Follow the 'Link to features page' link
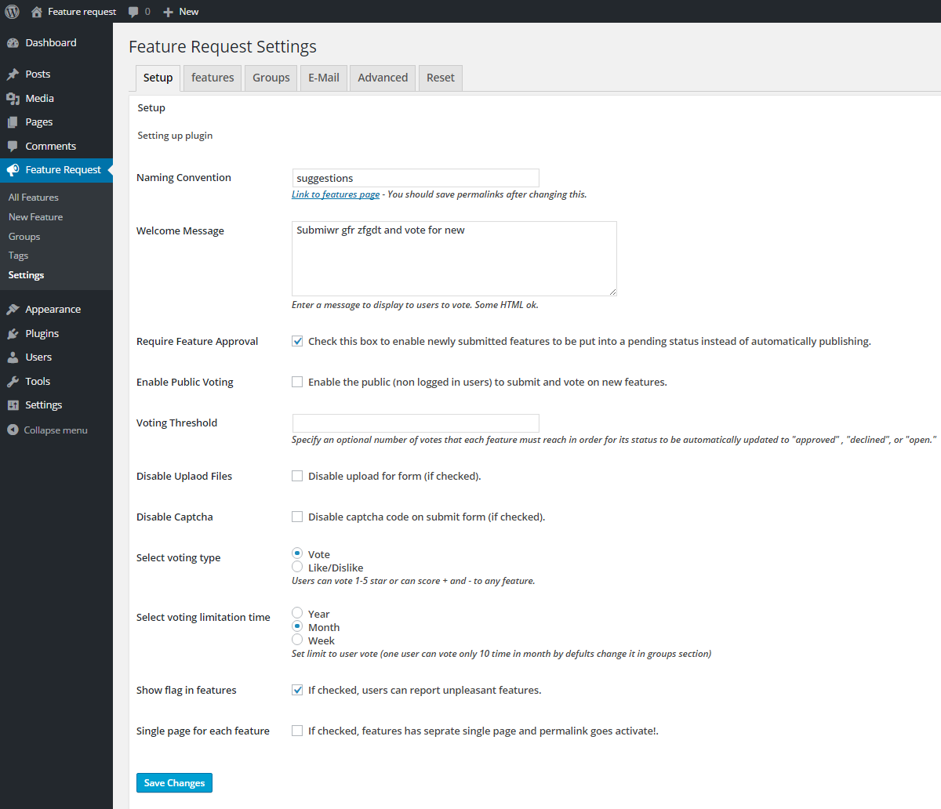Viewport: 941px width, 809px height. (x=336, y=194)
